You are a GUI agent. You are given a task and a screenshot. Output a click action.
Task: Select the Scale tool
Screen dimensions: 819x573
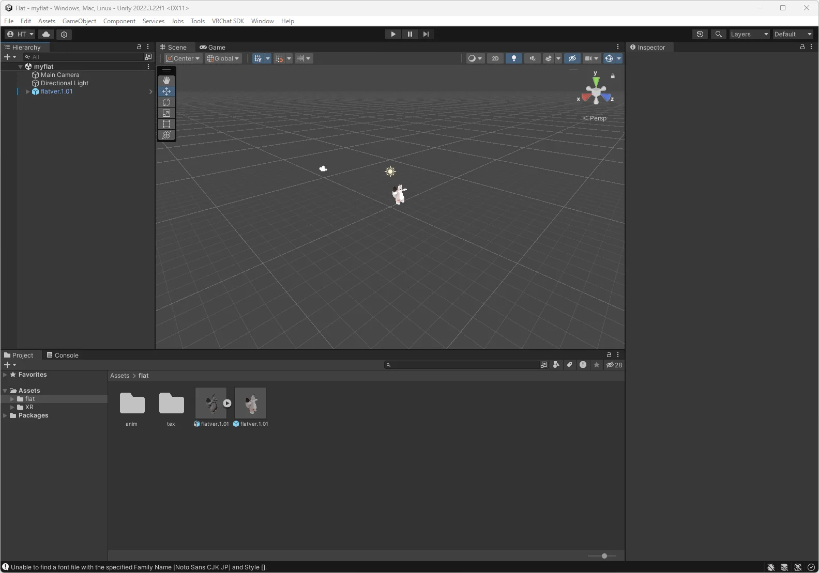(x=166, y=113)
